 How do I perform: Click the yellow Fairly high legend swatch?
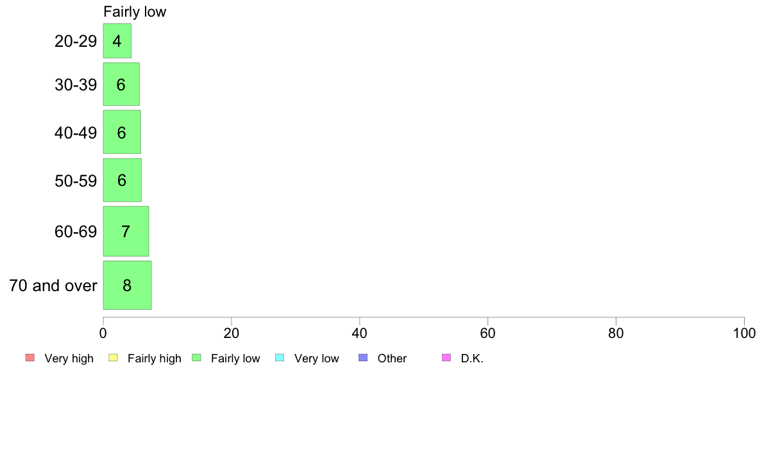(114, 358)
